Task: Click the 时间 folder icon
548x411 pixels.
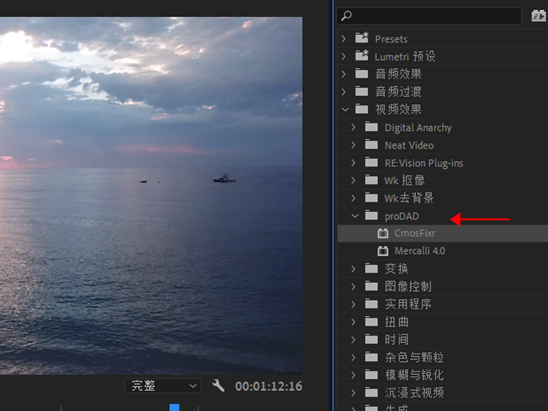Action: coord(371,339)
